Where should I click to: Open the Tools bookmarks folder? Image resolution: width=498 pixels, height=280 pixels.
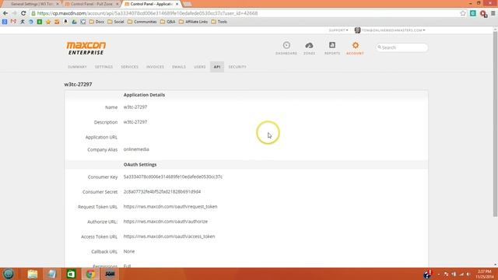219,22
